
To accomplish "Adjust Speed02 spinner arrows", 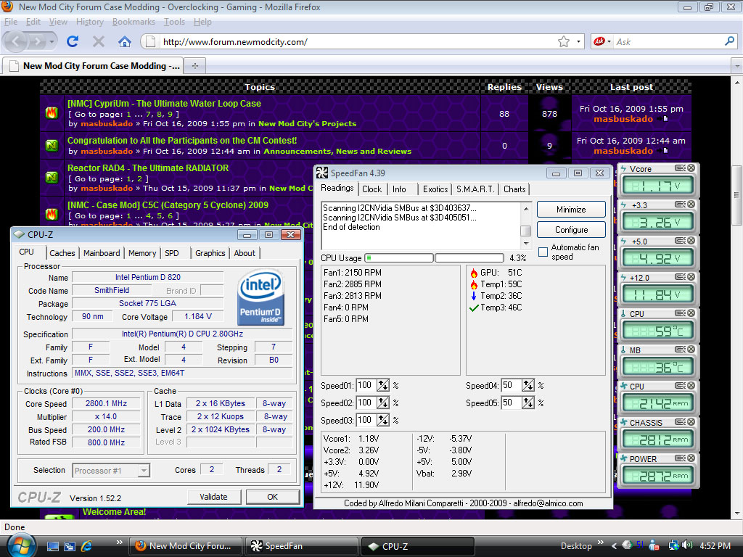I will (383, 403).
